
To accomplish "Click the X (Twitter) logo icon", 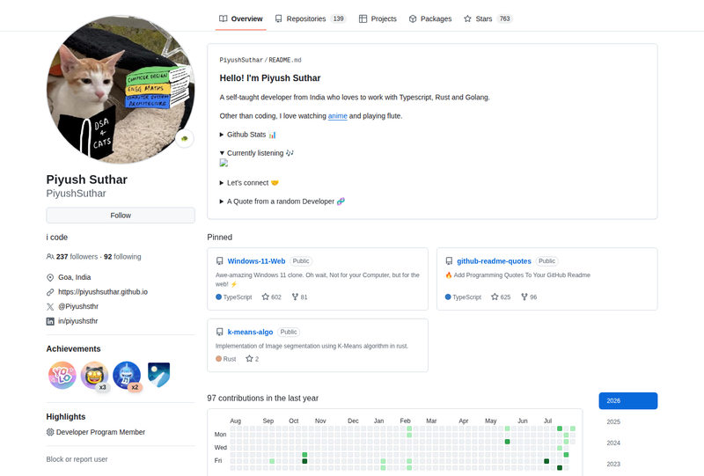I will pos(50,307).
